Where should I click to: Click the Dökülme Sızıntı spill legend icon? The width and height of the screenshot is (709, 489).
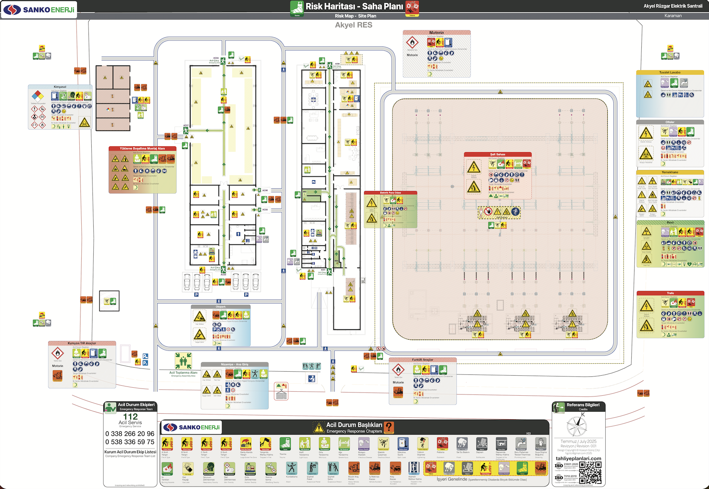403,444
